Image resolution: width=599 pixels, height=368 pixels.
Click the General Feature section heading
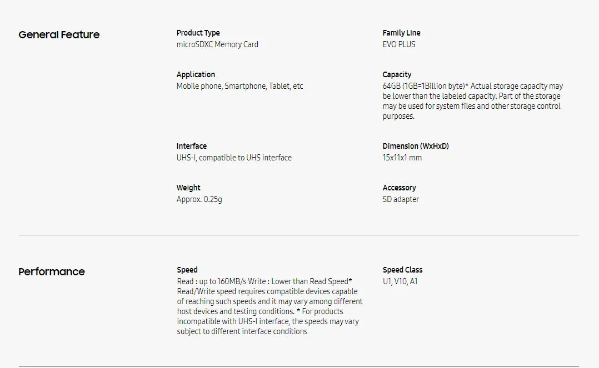tap(59, 35)
